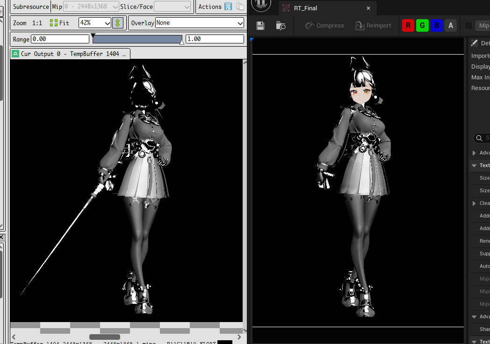Click Browse to asset folder icon
Screen dimensions: 490x344
281,26
